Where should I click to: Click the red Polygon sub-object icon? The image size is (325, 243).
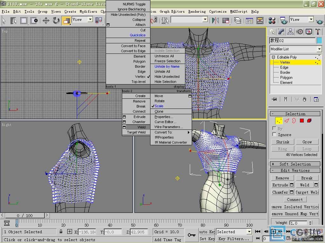302,121
